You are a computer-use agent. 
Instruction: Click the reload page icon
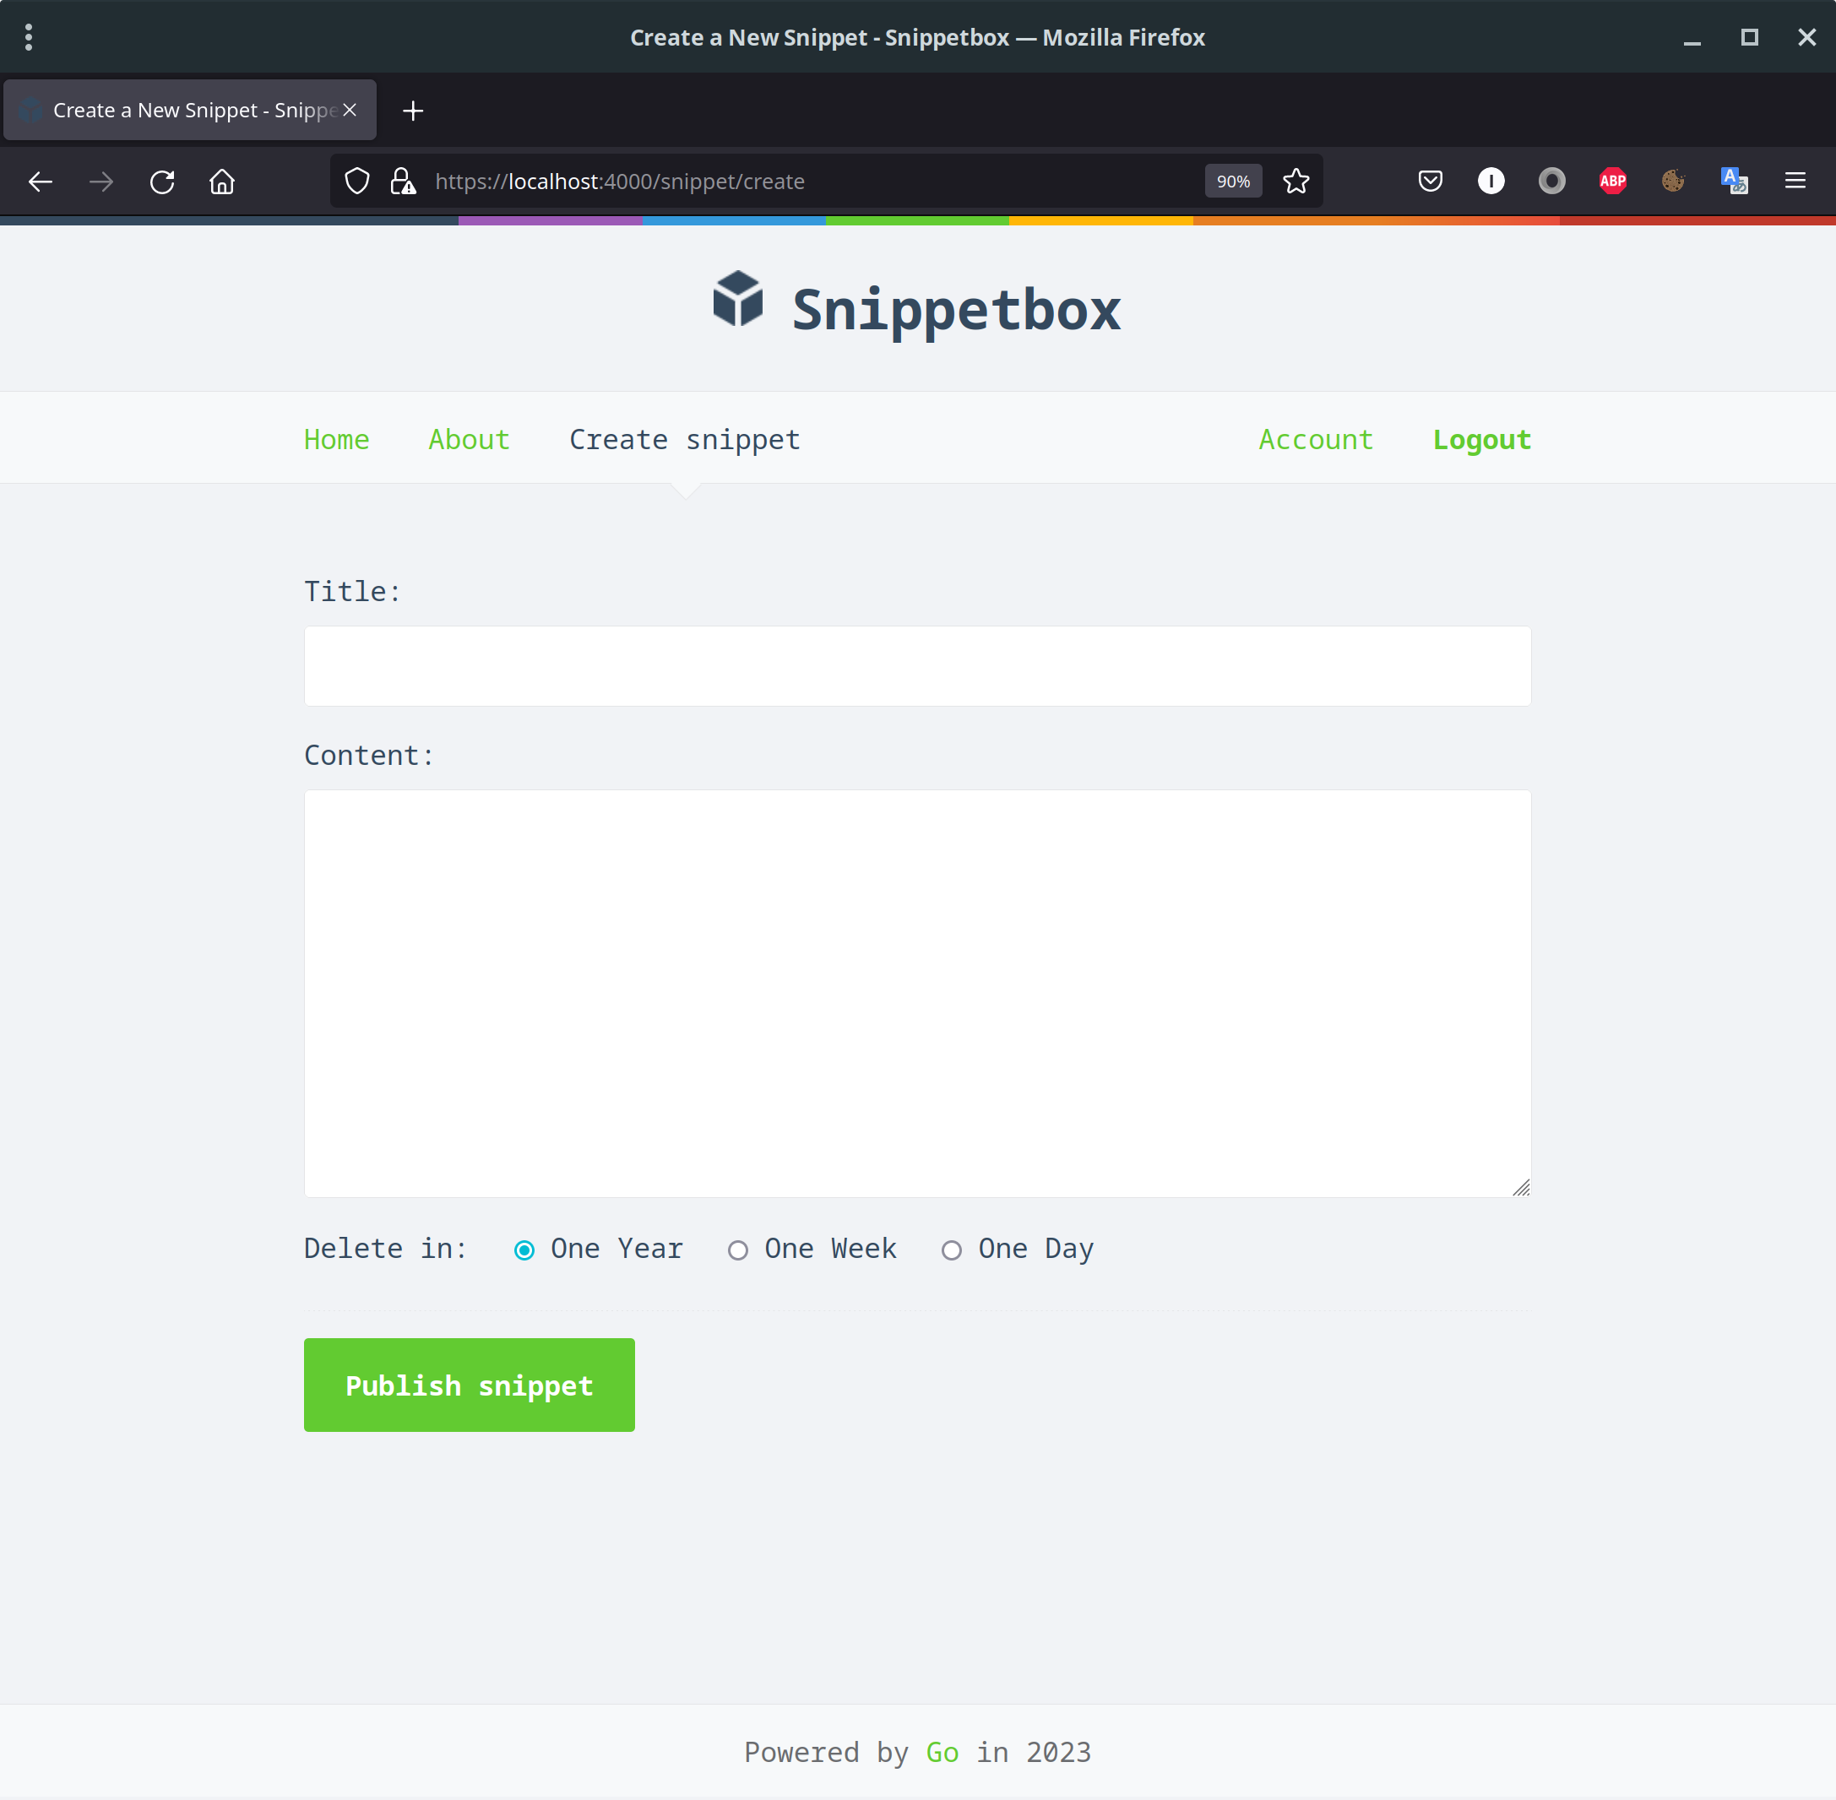(163, 182)
